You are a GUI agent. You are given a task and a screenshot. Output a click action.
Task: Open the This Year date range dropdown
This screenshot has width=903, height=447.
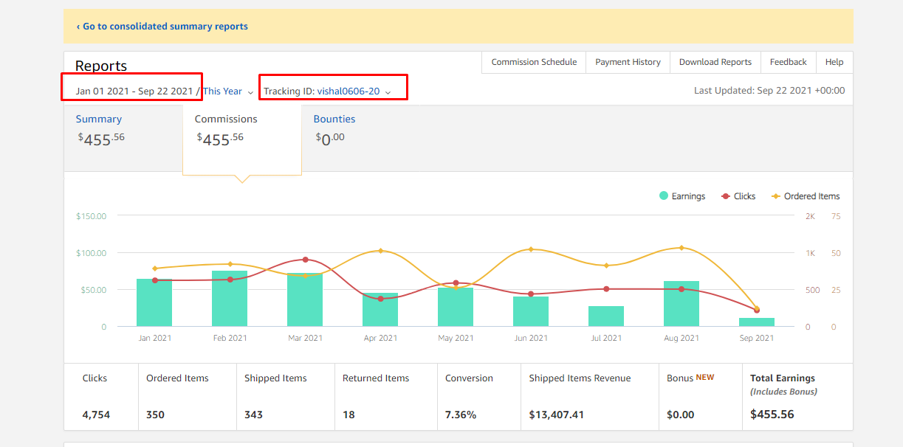(x=228, y=91)
